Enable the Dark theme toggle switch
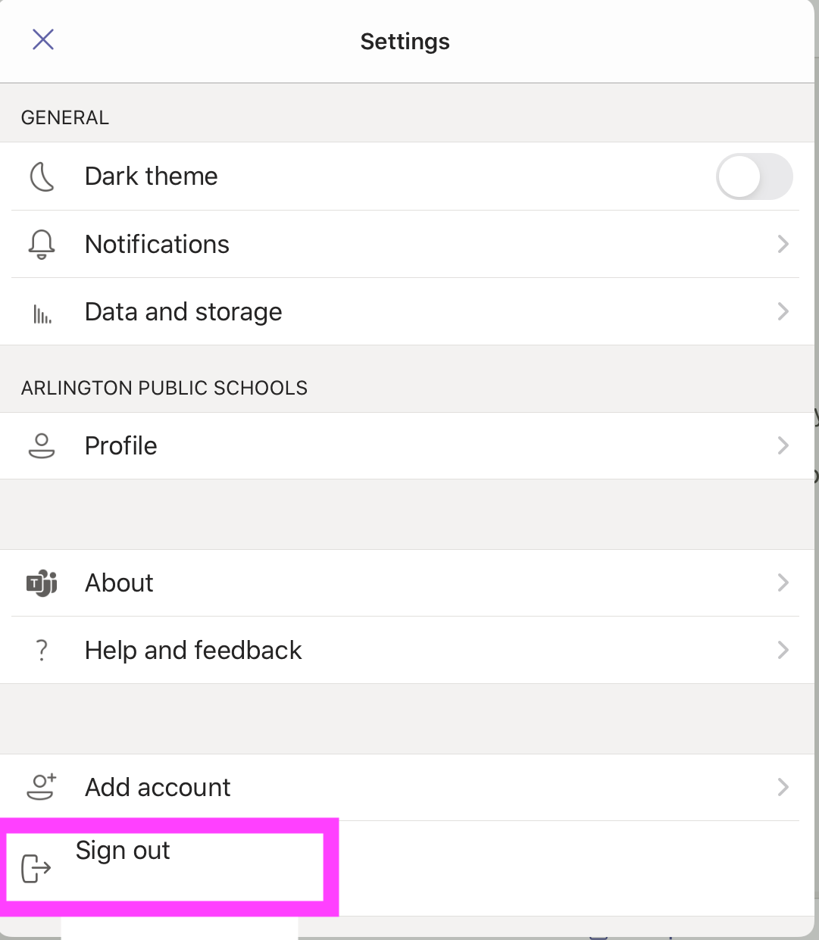The image size is (819, 940). click(754, 177)
